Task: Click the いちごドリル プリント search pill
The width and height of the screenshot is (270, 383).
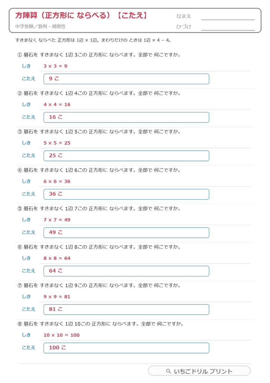Action: [x=199, y=371]
